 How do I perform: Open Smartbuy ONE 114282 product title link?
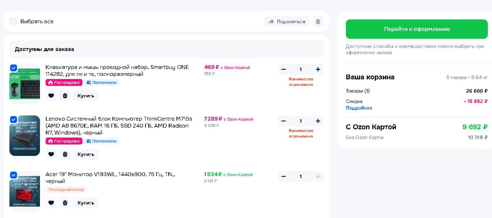tap(117, 70)
